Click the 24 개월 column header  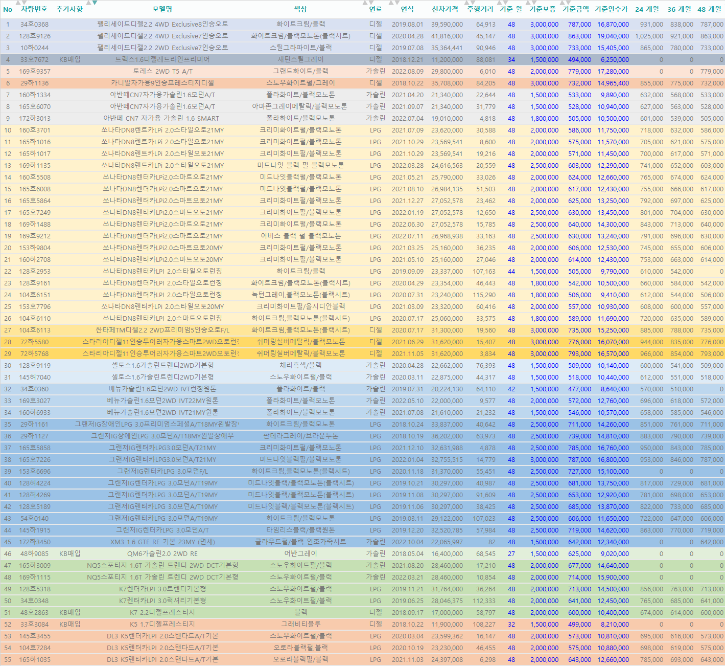tap(647, 9)
